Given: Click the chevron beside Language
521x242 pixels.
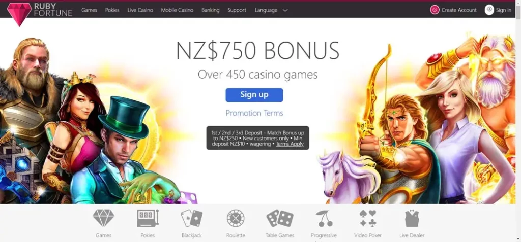Looking at the screenshot, I should point(285,10).
